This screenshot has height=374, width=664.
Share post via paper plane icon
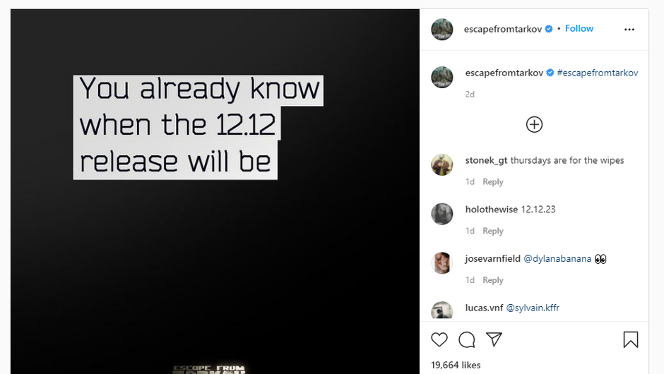494,339
